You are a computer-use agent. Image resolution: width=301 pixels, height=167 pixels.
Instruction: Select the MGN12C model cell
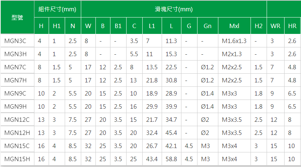(17, 120)
